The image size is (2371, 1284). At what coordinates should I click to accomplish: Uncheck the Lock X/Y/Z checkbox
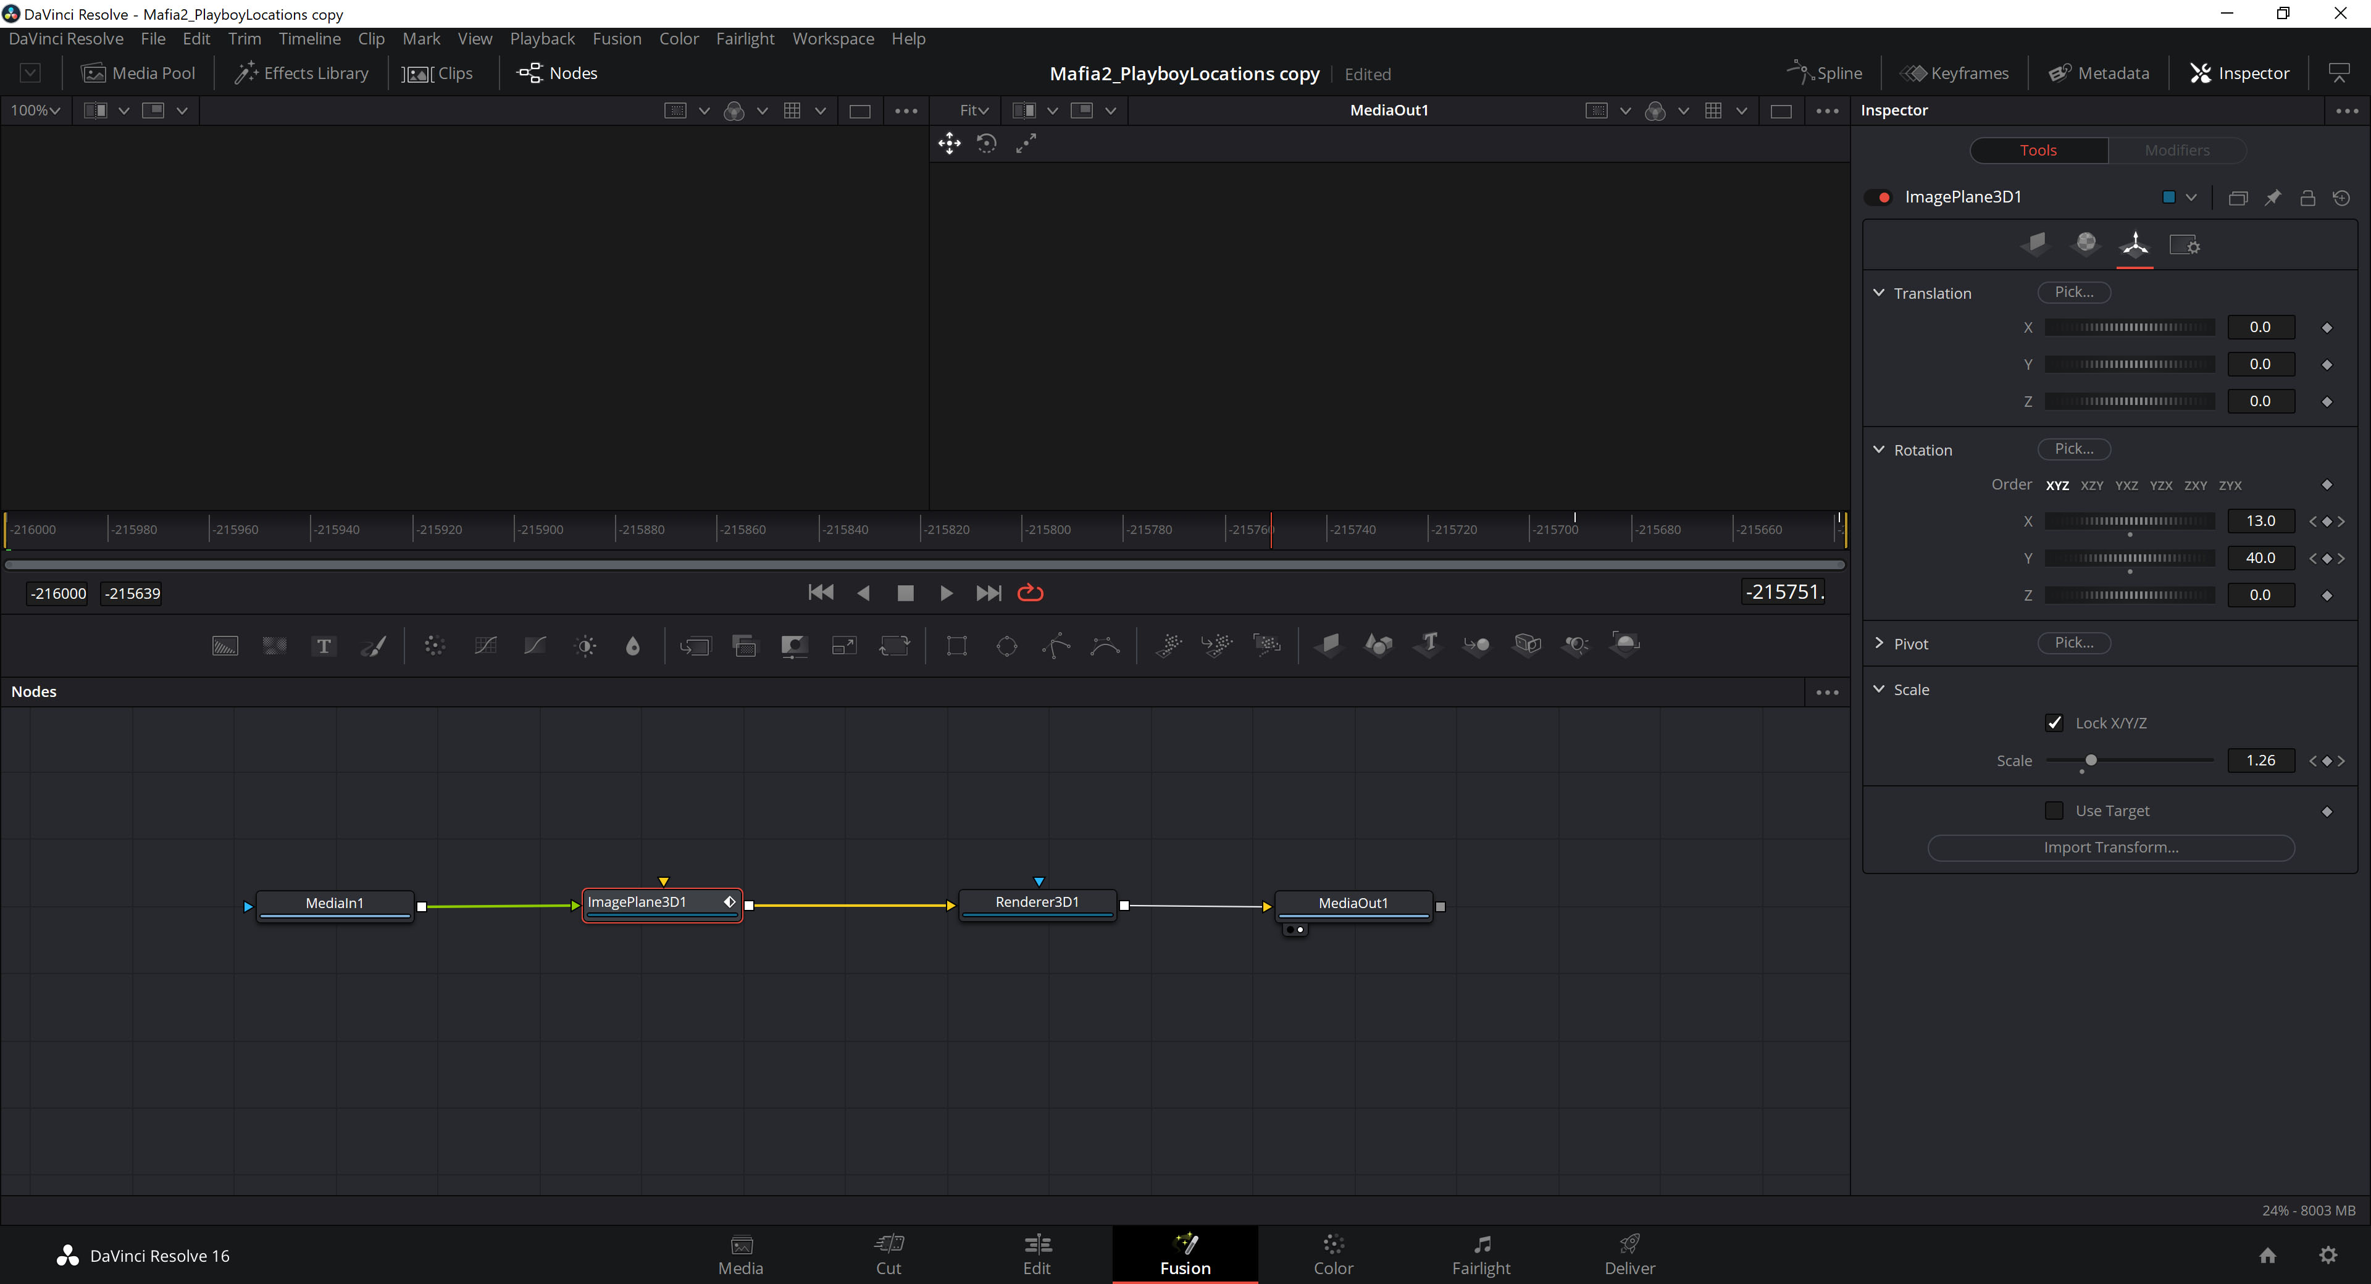[x=2054, y=722]
